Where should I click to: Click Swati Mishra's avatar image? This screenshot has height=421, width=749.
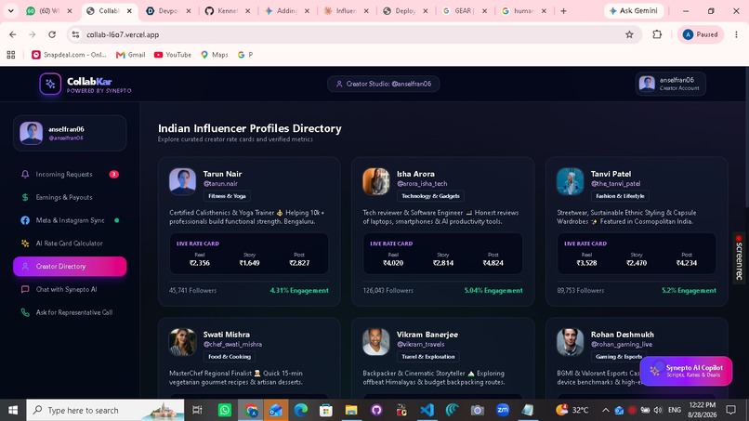click(x=182, y=342)
